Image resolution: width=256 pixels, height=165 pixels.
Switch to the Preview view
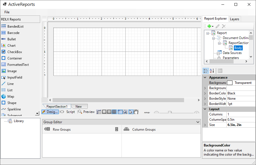86,112
